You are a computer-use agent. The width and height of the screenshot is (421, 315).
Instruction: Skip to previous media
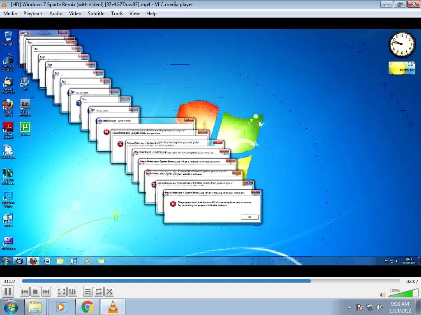(x=24, y=292)
